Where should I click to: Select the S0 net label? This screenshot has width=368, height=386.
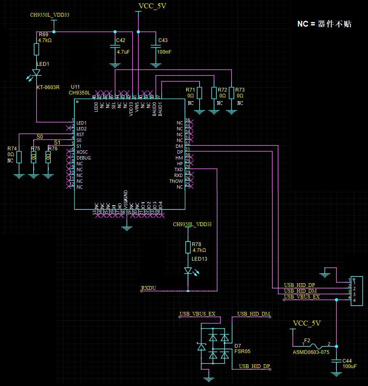tap(40, 137)
